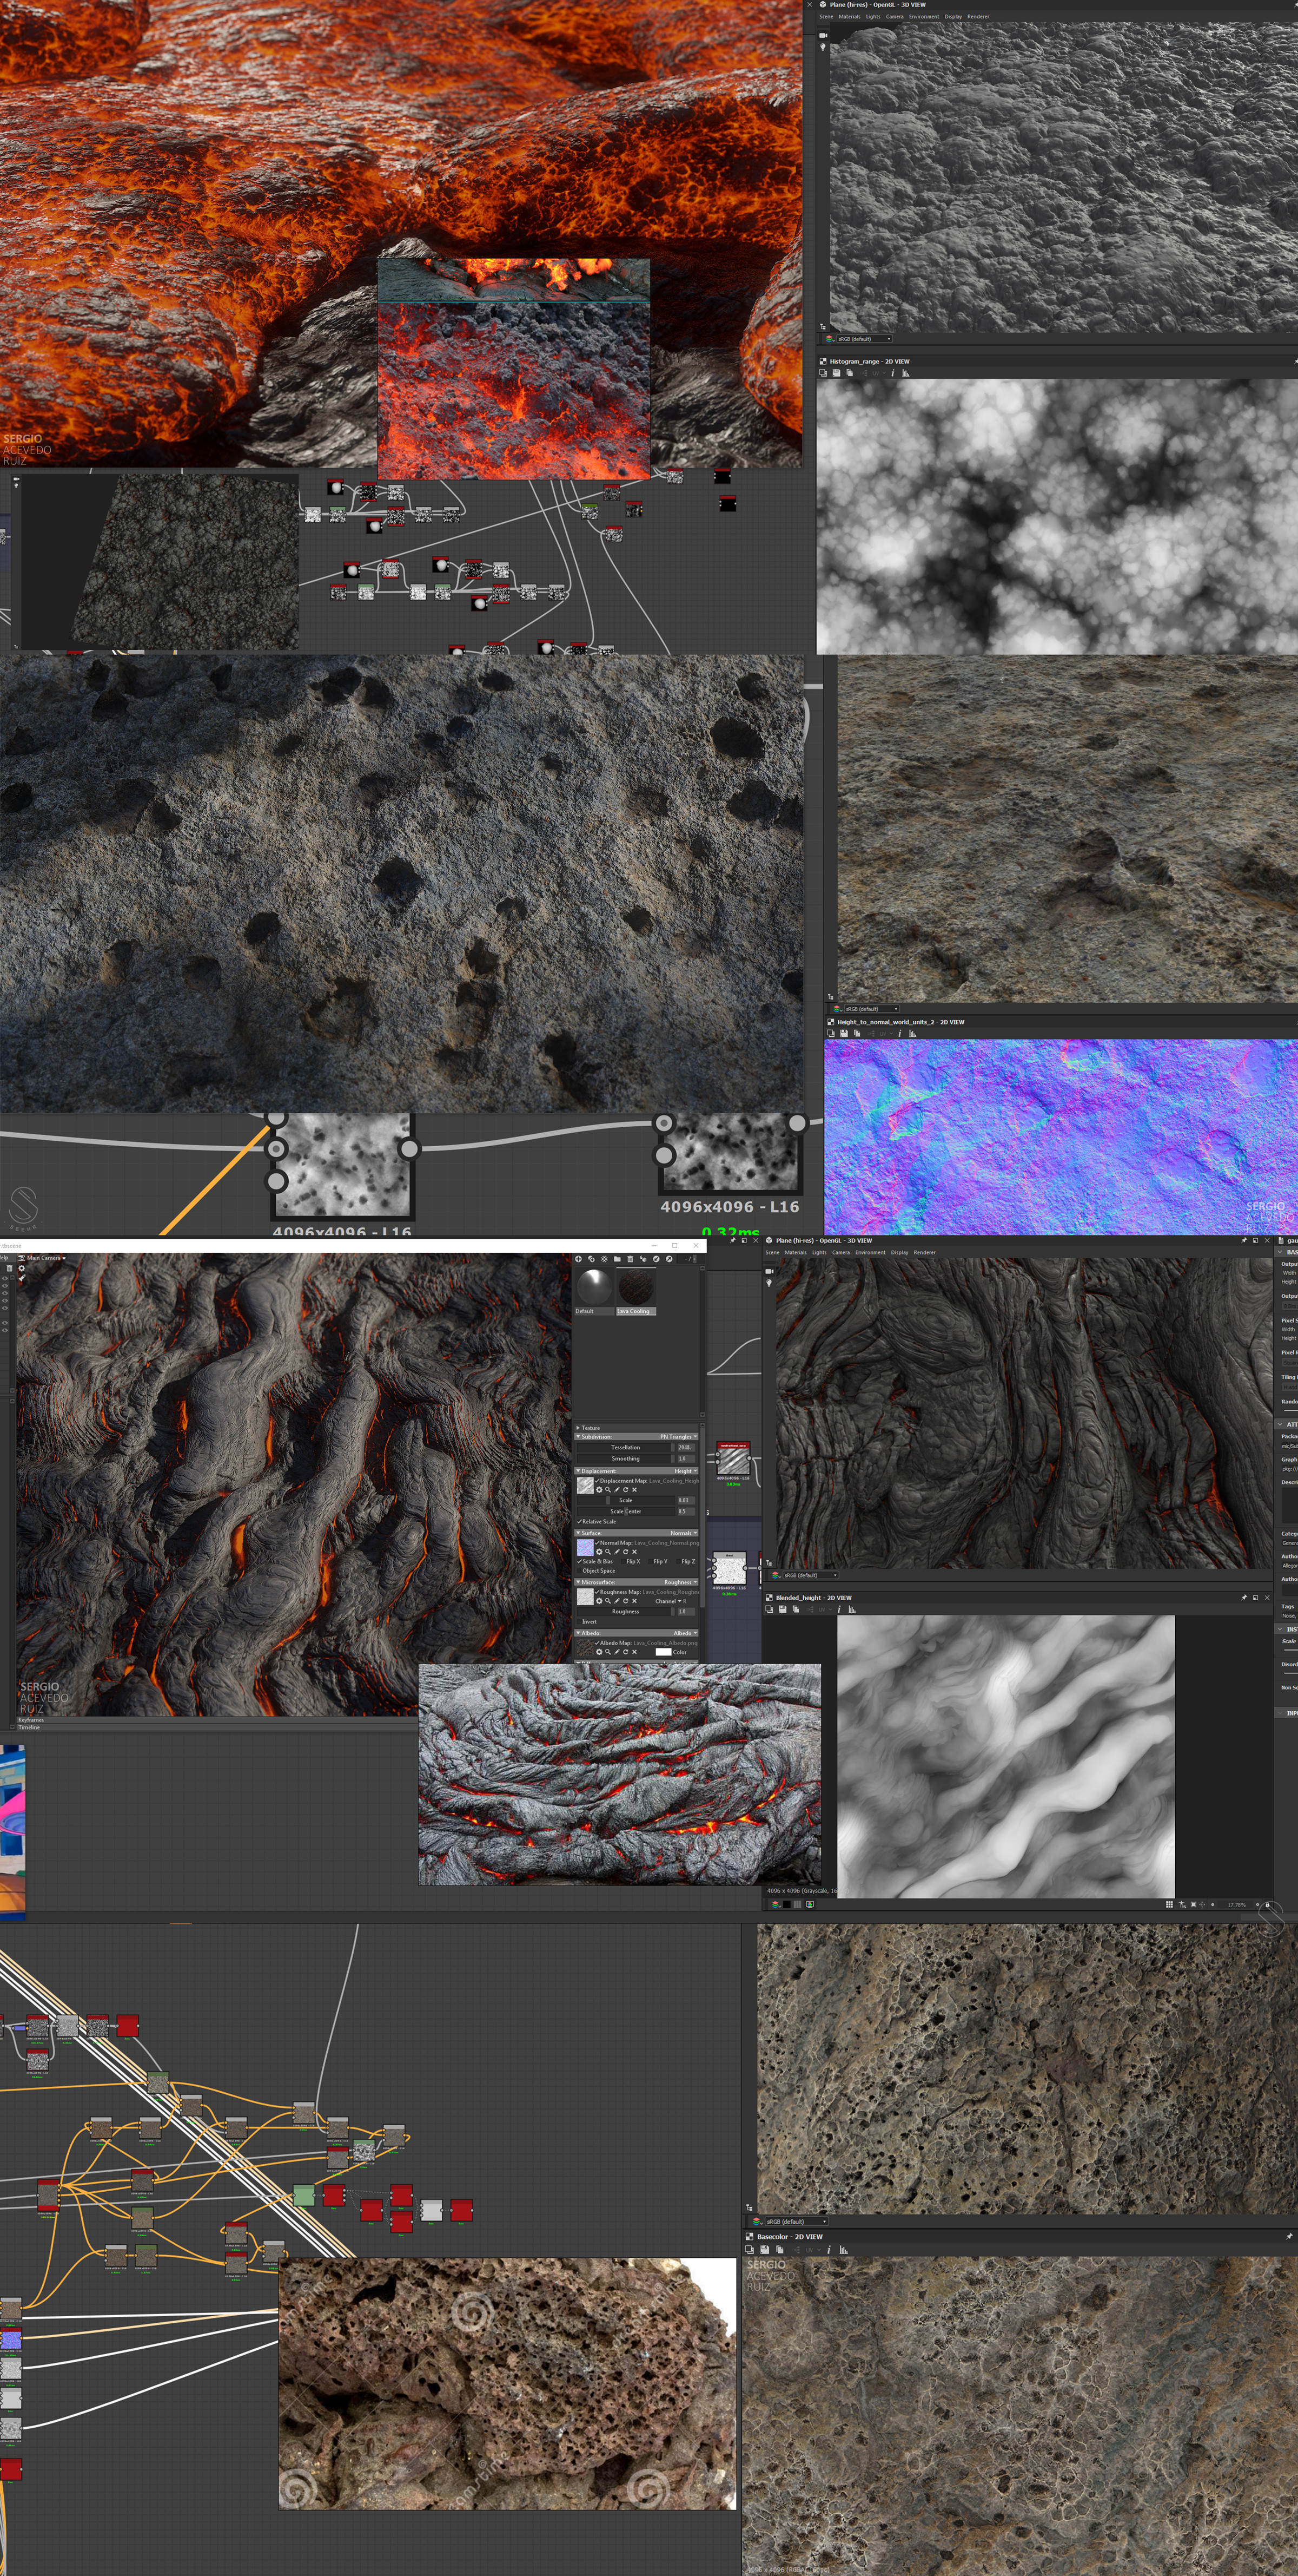Open Environment menu in lava 3D view
Image resolution: width=1298 pixels, height=2576 pixels.
click(870, 1253)
